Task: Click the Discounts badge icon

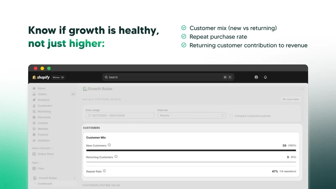Action: 34,117
